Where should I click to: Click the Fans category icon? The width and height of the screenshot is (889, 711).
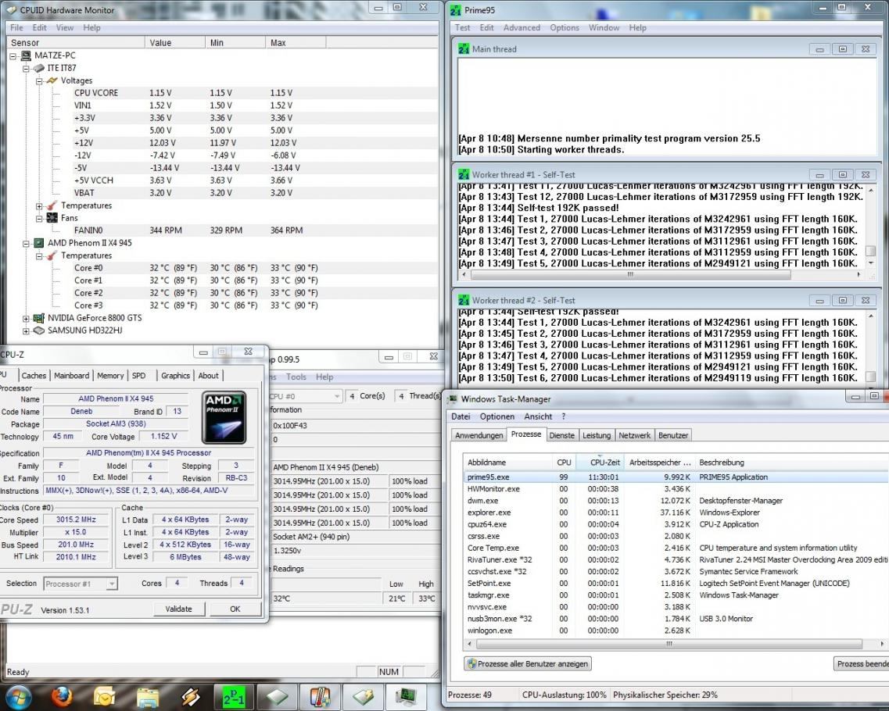click(52, 218)
